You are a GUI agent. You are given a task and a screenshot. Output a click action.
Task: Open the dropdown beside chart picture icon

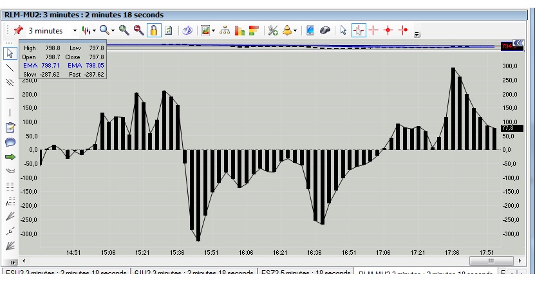(213, 31)
